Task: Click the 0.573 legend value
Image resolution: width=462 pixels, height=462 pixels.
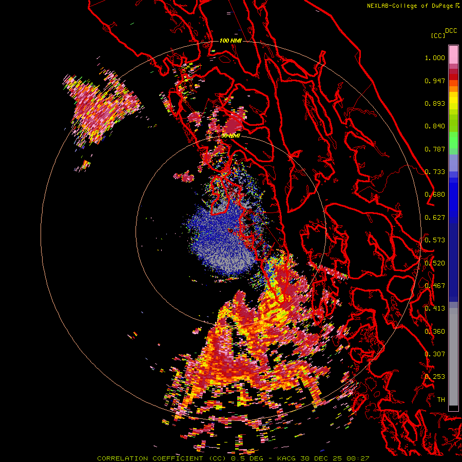Action: [435, 240]
